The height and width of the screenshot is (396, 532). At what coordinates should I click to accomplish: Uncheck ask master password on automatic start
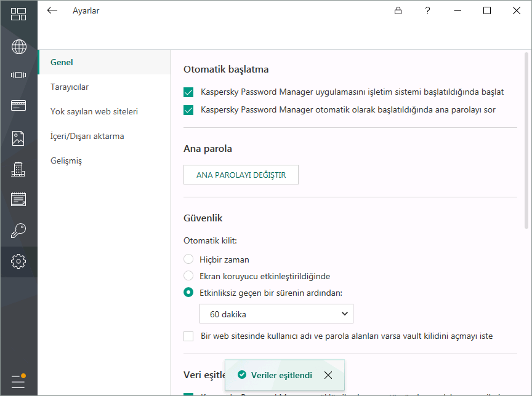point(188,110)
